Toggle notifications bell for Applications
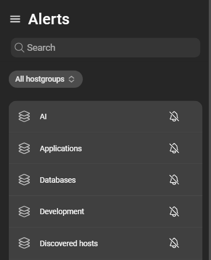 pyautogui.click(x=174, y=148)
